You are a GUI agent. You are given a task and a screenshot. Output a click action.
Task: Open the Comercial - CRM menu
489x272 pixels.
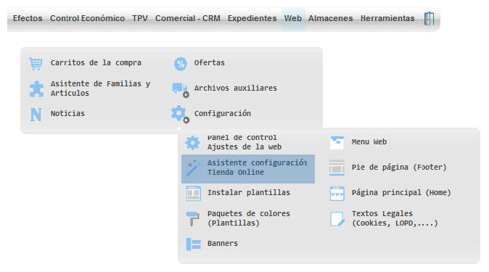188,18
